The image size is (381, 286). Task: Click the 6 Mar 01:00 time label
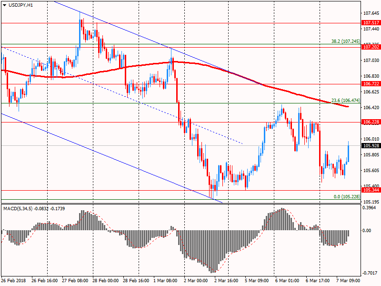[287, 281]
